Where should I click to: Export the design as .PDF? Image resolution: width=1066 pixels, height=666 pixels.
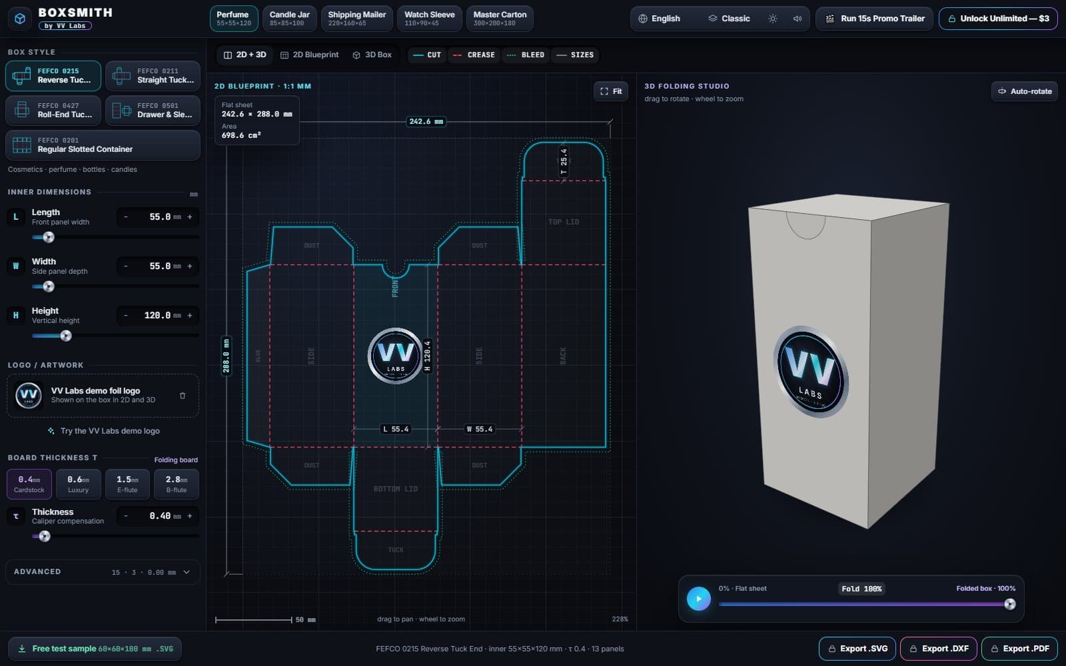(x=1019, y=649)
